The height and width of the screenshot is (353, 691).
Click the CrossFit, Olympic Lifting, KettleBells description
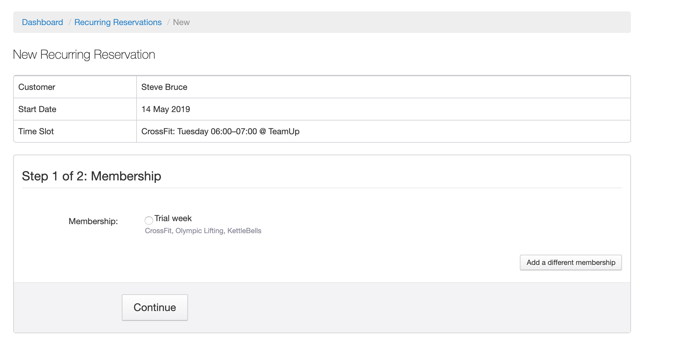[x=203, y=231]
